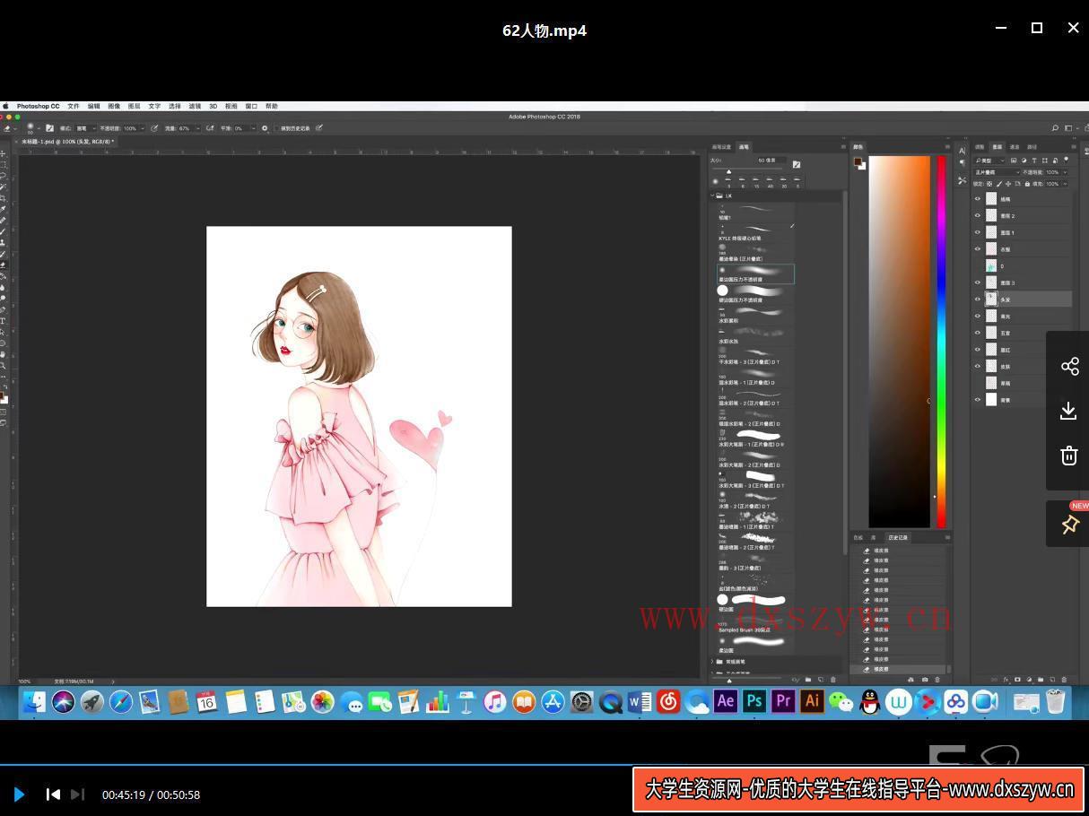Viewport: 1089px width, 816px height.
Task: Switch to the 画笔设置 tab
Action: pyautogui.click(x=721, y=147)
